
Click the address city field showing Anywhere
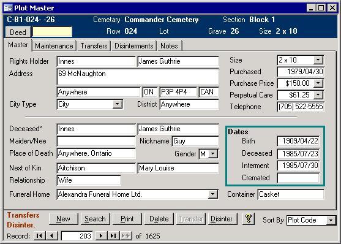pyautogui.click(x=99, y=92)
